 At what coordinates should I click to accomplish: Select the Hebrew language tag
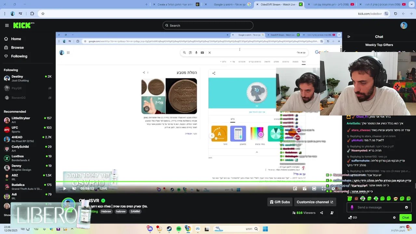(106, 211)
